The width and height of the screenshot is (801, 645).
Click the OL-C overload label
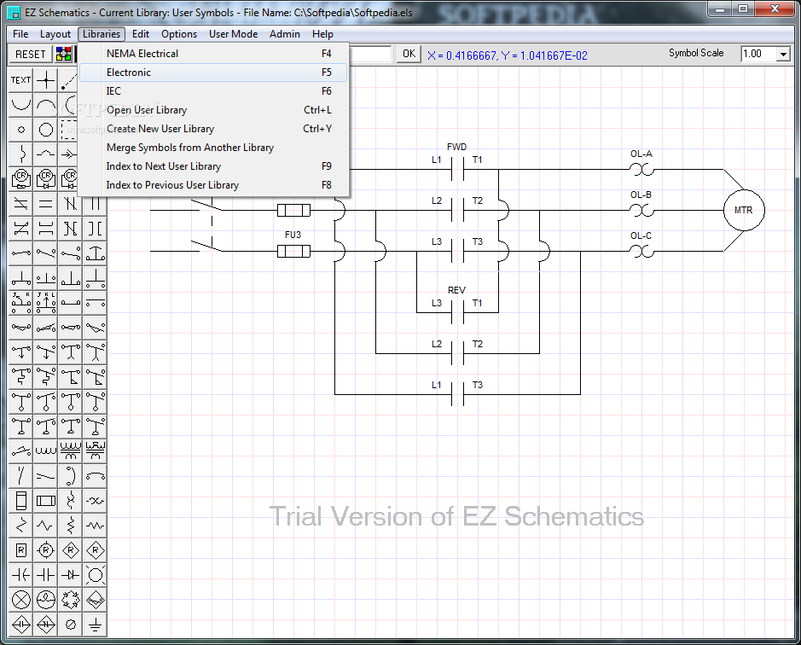point(641,235)
